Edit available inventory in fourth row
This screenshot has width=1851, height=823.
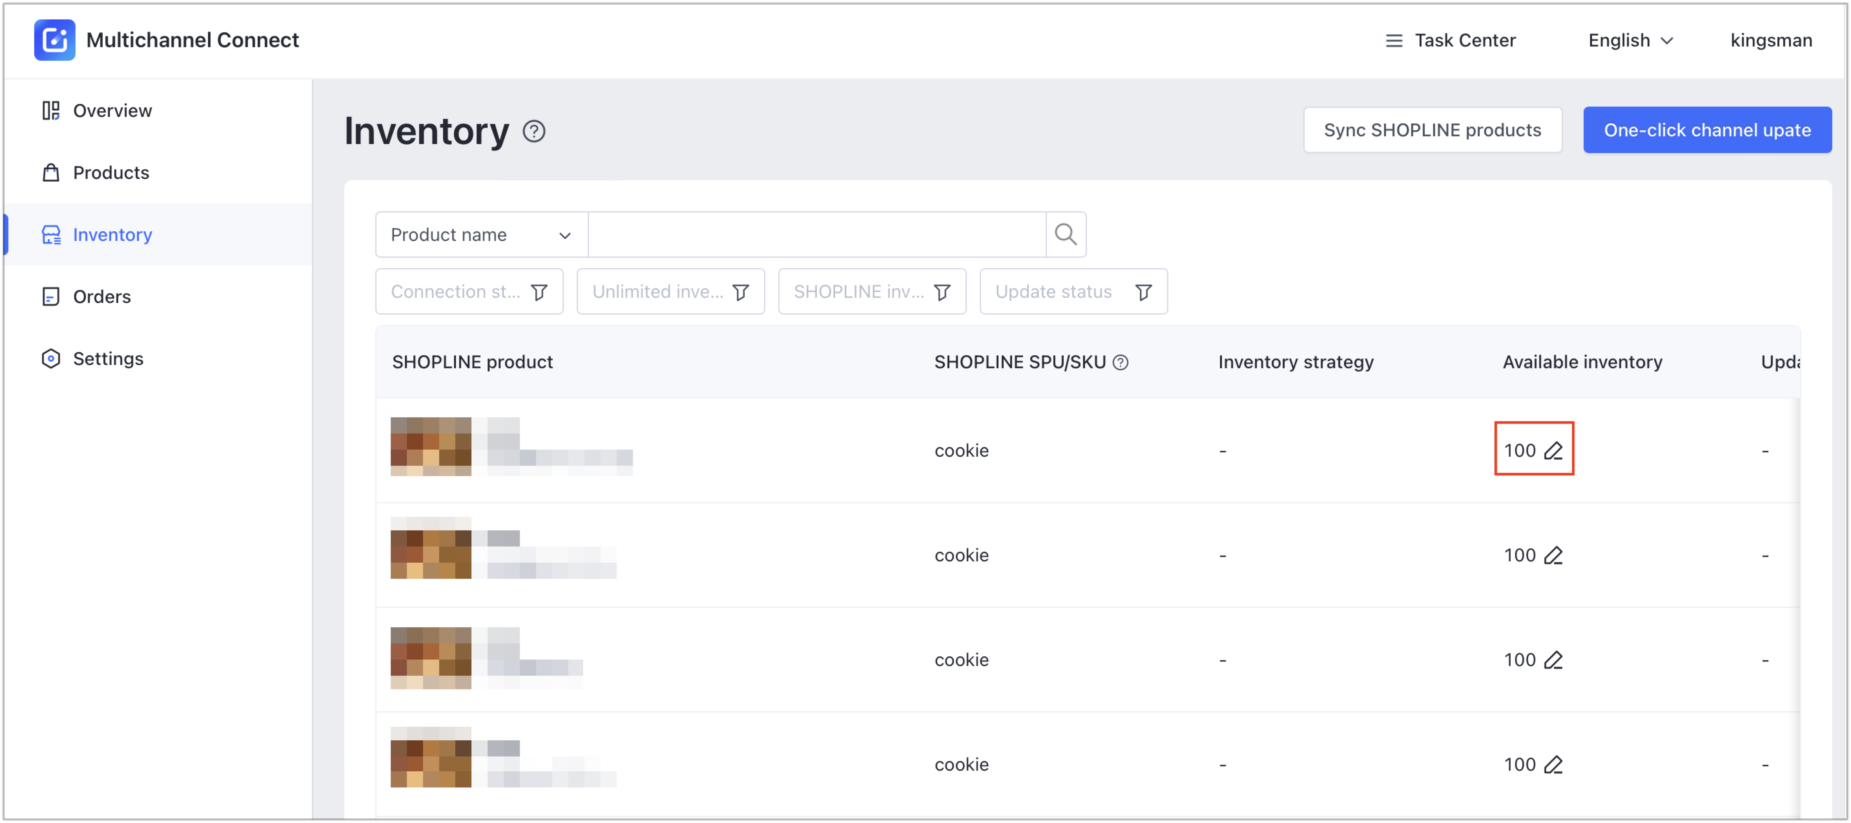(x=1554, y=765)
